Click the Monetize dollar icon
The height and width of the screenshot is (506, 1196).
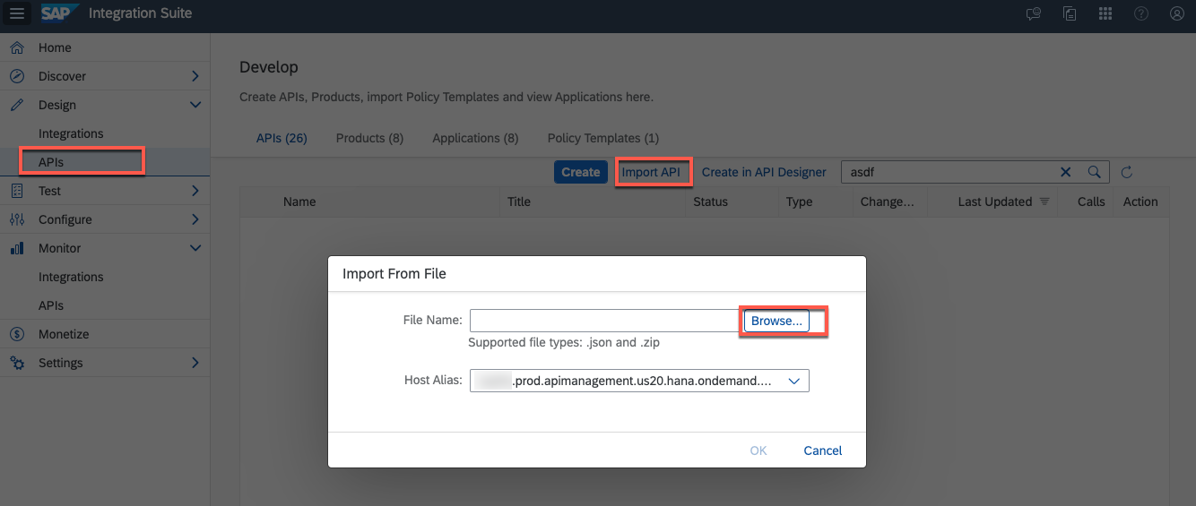pos(17,334)
